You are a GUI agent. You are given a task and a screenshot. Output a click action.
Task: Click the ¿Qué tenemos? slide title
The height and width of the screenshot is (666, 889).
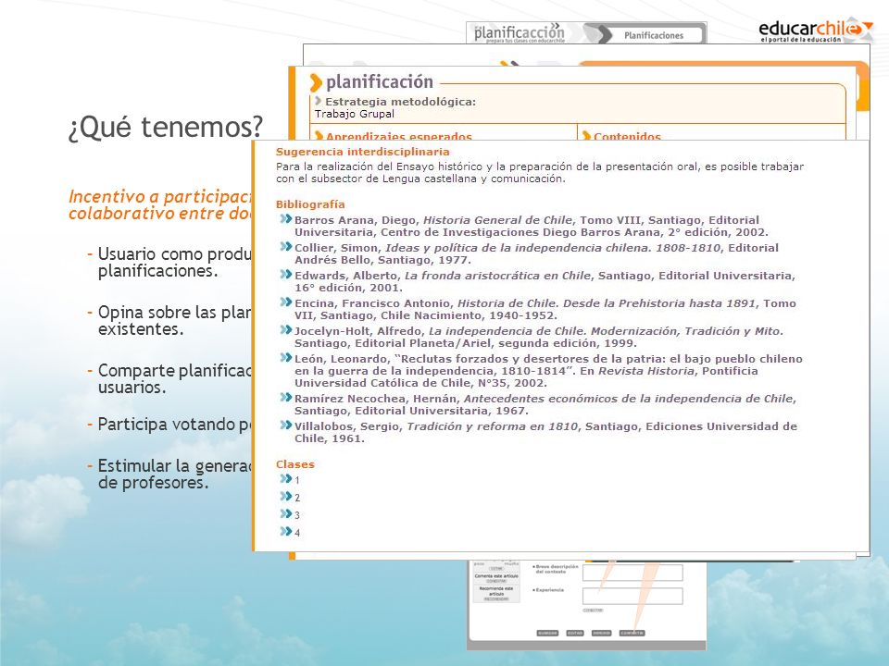[x=166, y=127]
